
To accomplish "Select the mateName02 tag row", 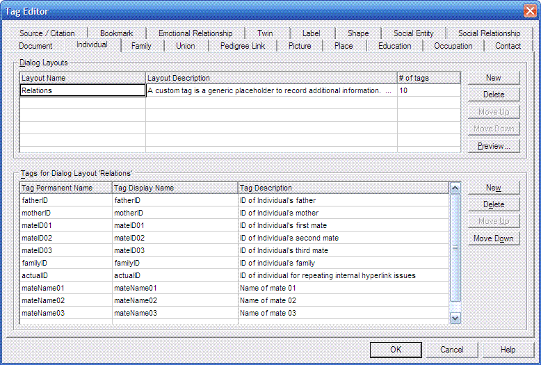I will click(66, 300).
